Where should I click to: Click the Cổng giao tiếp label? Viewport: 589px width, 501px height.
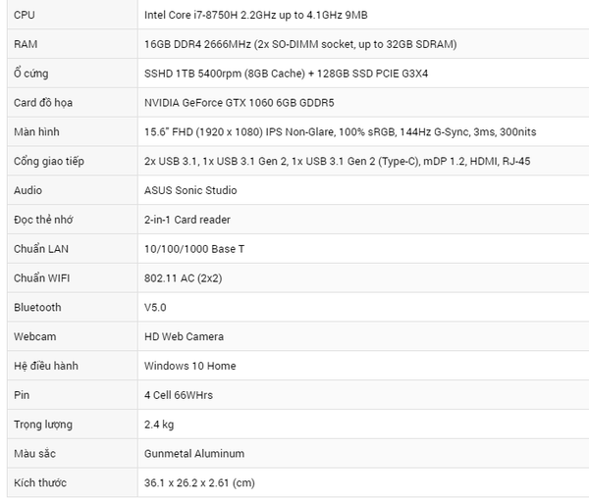pyautogui.click(x=49, y=162)
